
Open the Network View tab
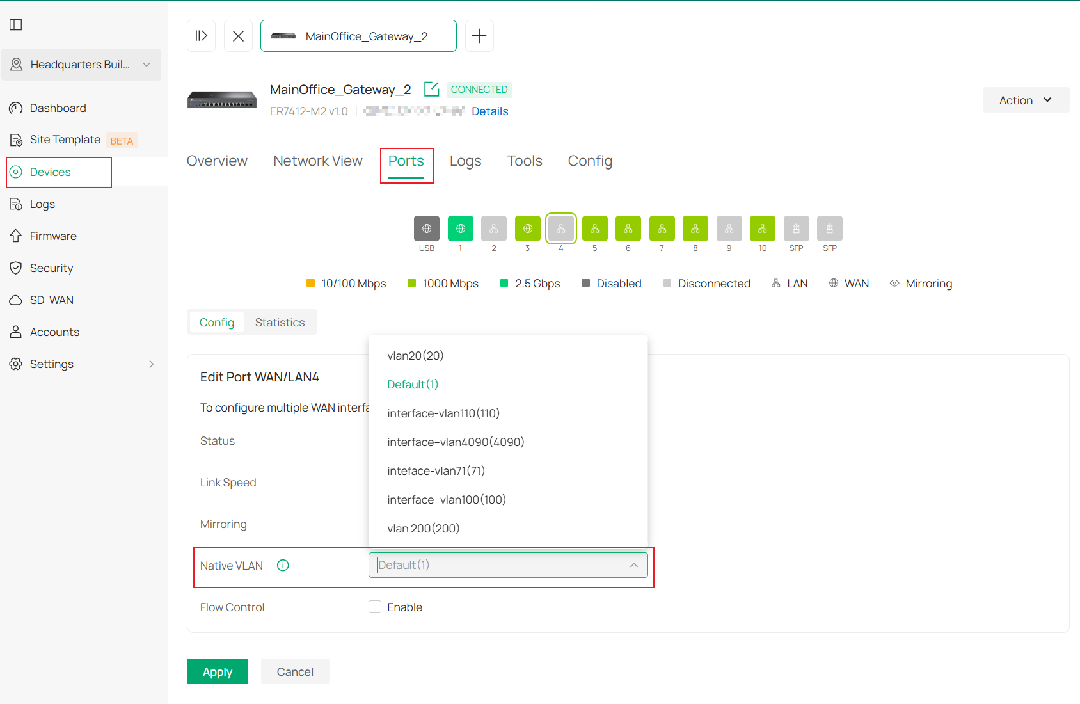(x=317, y=161)
